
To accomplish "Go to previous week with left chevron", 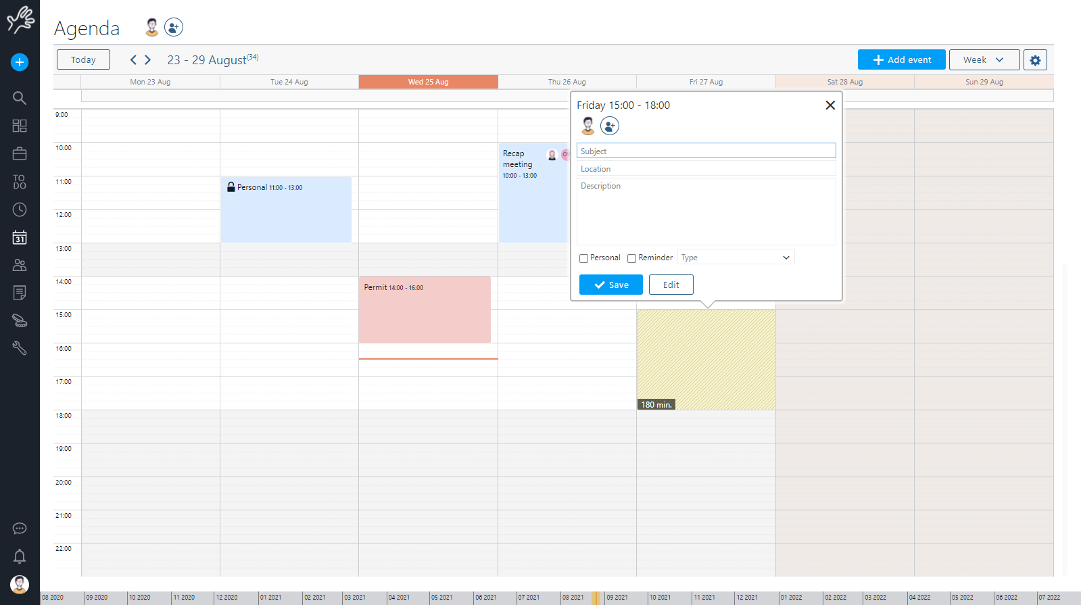I will tap(133, 60).
